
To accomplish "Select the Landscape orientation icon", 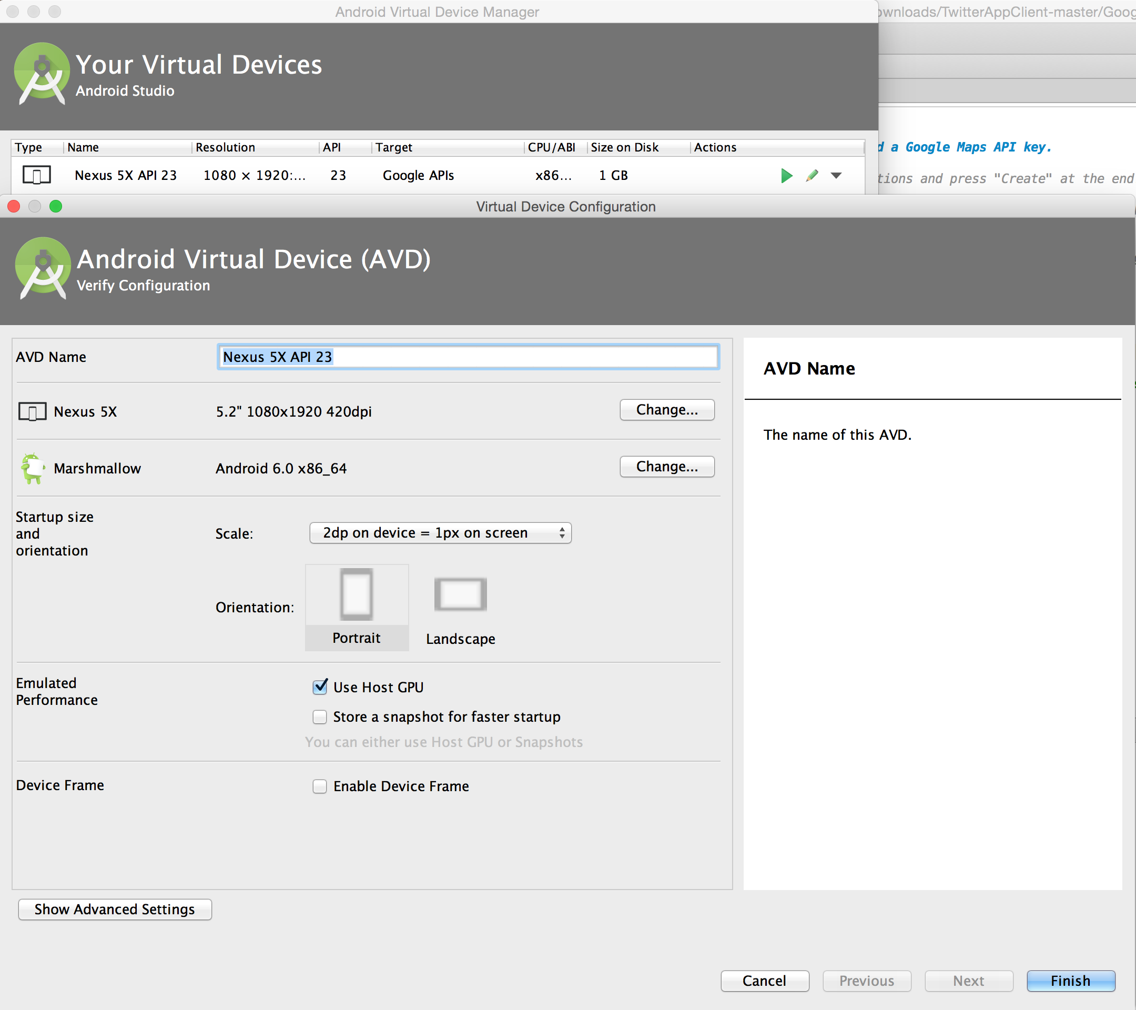I will (460, 594).
